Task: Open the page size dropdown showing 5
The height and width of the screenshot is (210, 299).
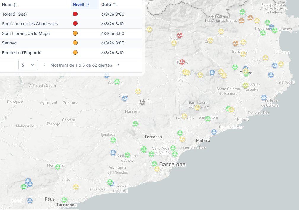Action: [x=28, y=65]
